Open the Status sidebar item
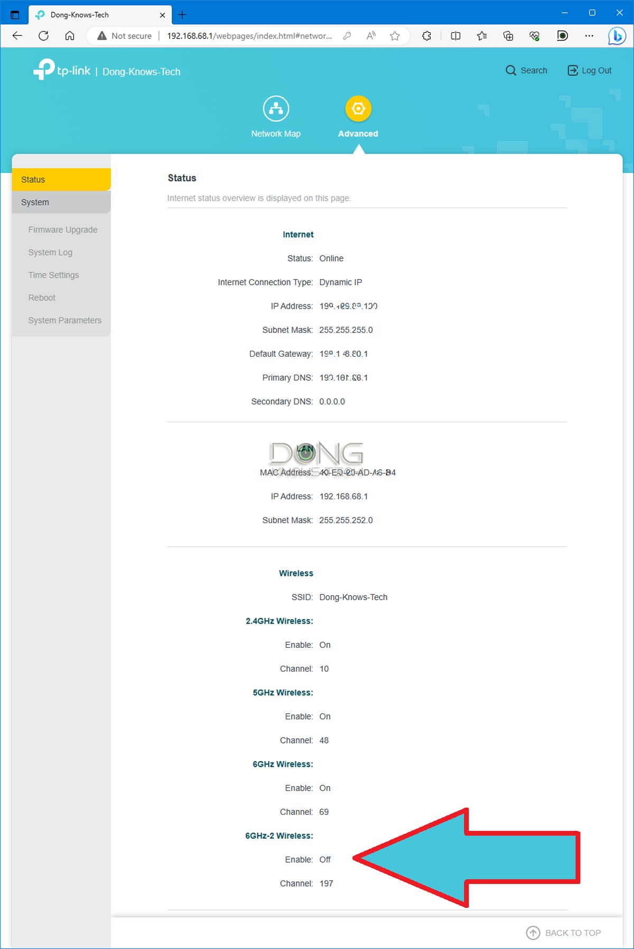This screenshot has height=949, width=634. coord(61,180)
